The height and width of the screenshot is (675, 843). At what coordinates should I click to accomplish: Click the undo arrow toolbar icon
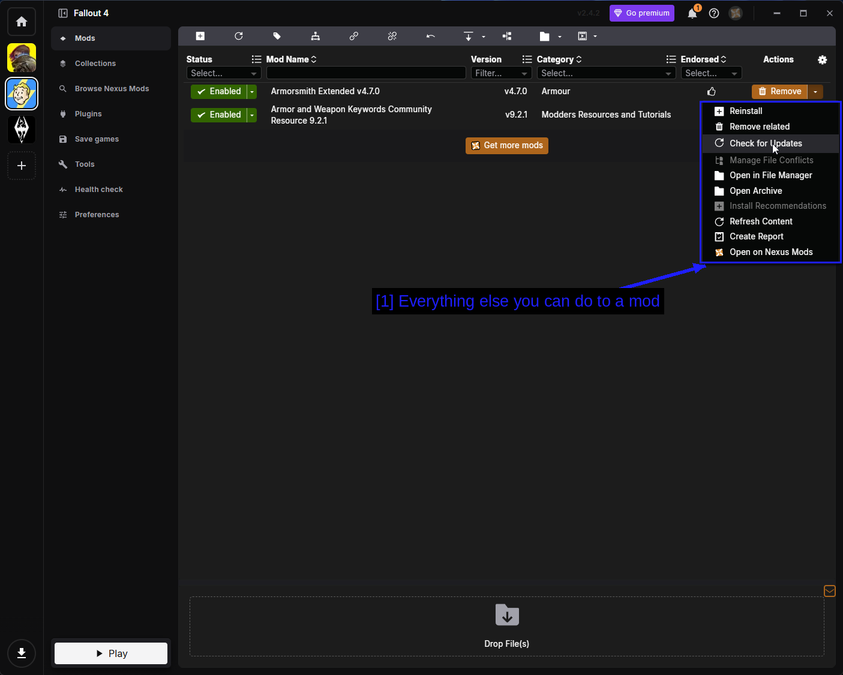(x=431, y=36)
